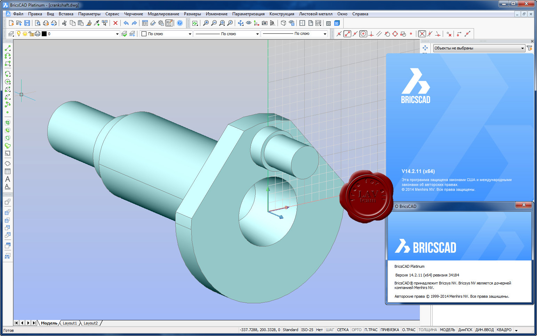Toggle ДИН.ВВОД dynamic input in status bar
Image resolution: width=537 pixels, height=336 pixels.
tap(484, 330)
